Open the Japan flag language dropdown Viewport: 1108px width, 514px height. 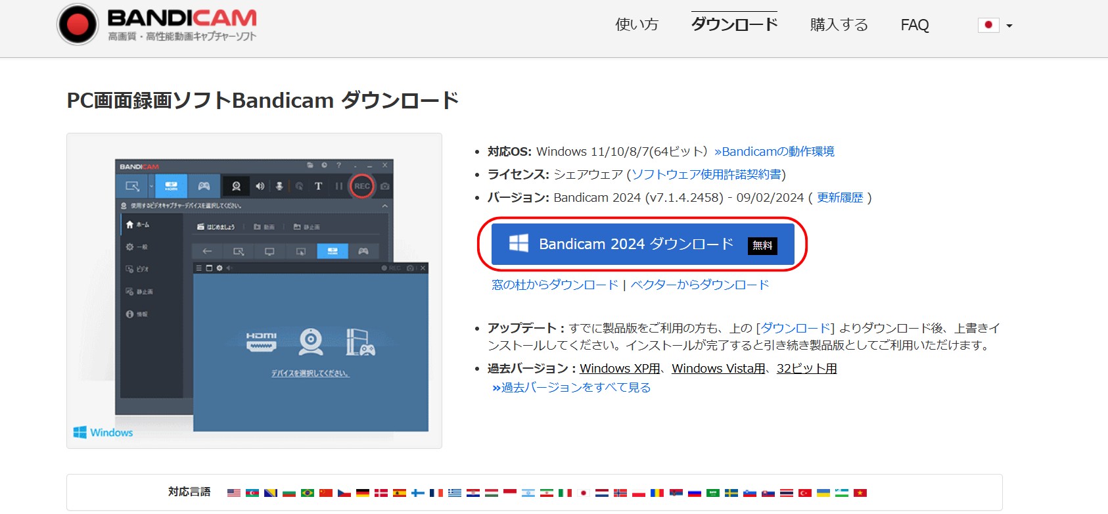click(x=995, y=26)
